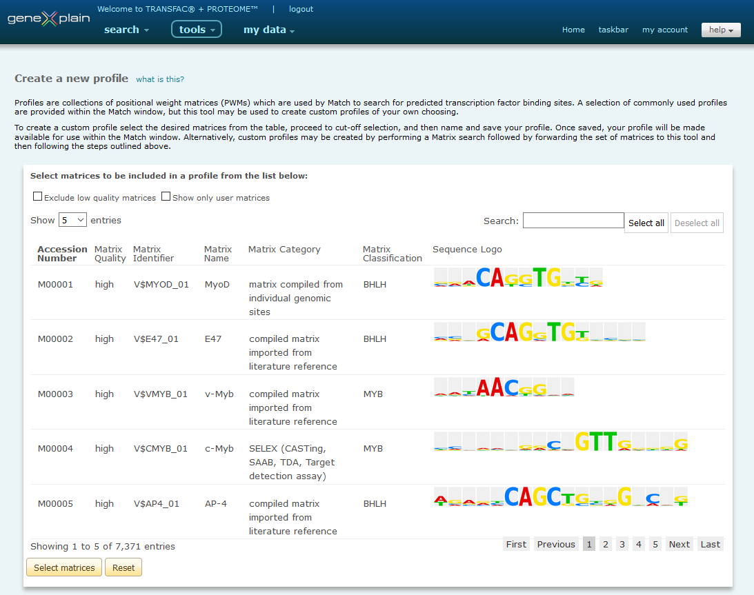Open the my data menu

[x=268, y=30]
